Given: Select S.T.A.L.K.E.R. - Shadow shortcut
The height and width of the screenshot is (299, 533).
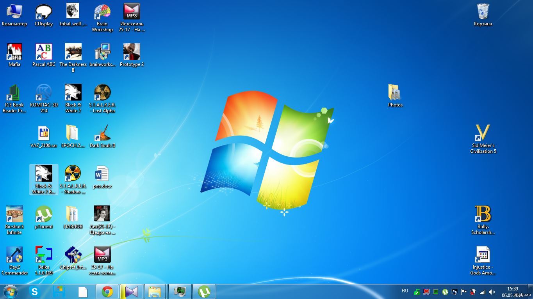Looking at the screenshot, I should pos(73,180).
